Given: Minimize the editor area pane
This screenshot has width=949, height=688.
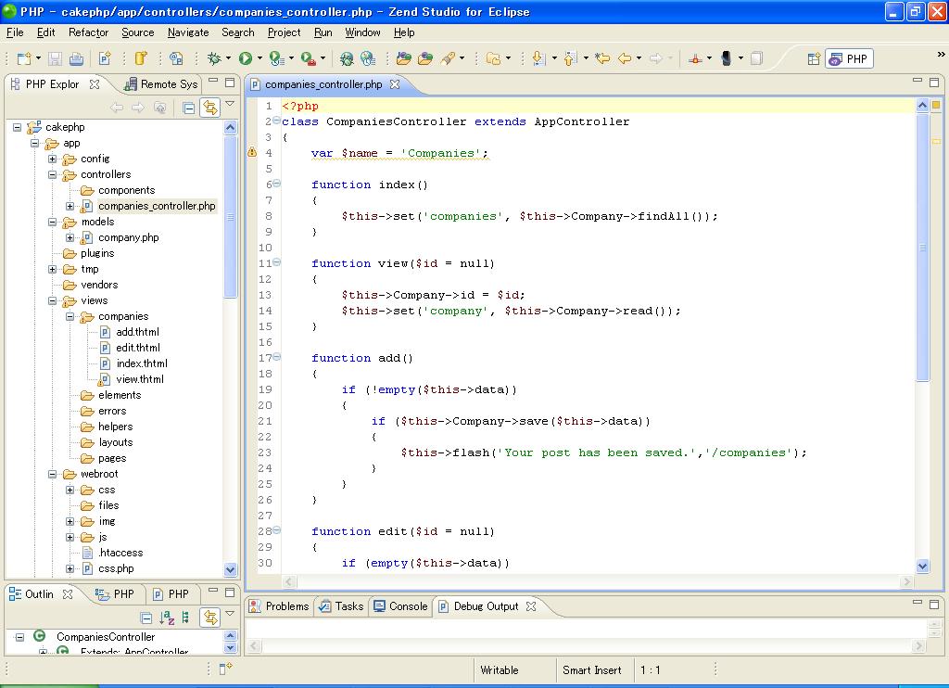Looking at the screenshot, I should (x=917, y=82).
